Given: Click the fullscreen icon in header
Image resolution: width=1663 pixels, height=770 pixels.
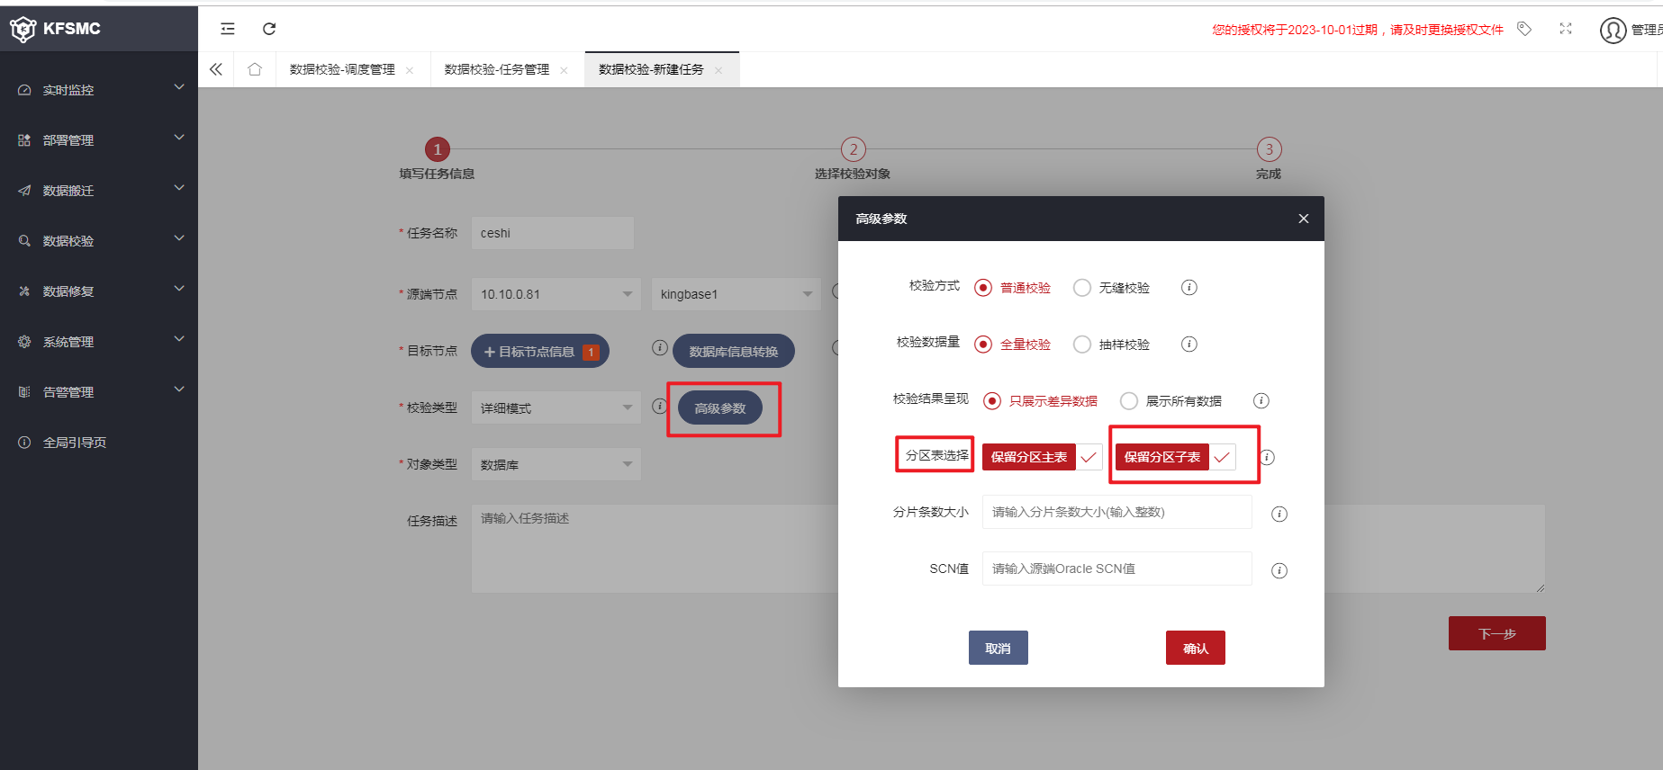Looking at the screenshot, I should click(x=1566, y=29).
